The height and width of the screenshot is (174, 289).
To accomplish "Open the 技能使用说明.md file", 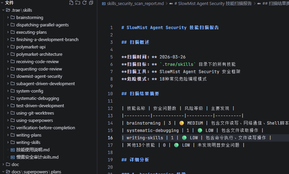I will (x=33, y=150).
